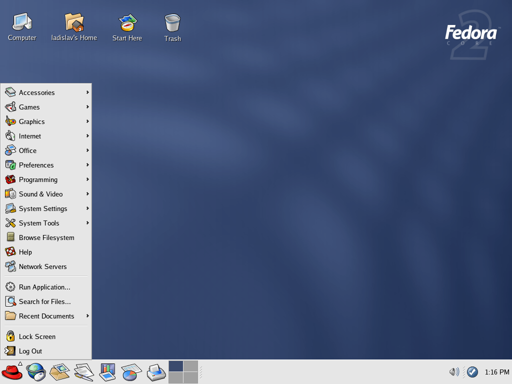Switch to the bottom-left workspace

[x=176, y=378]
